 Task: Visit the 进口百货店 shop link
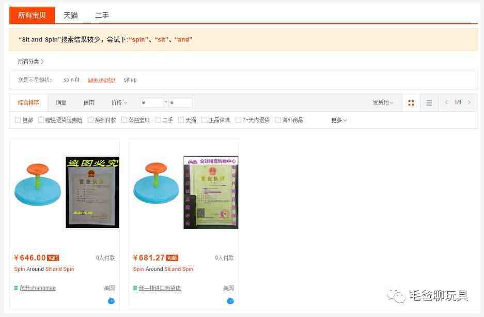(x=160, y=288)
